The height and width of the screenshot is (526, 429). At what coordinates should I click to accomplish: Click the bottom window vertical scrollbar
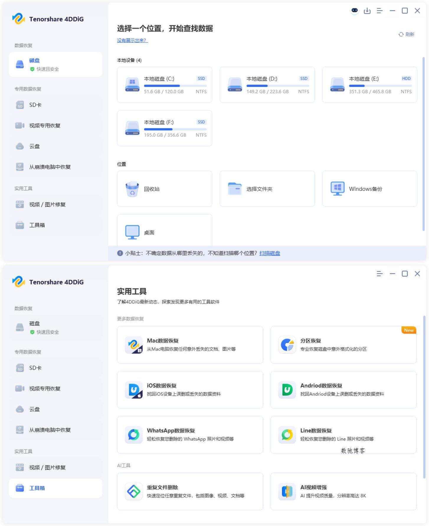pos(424,397)
